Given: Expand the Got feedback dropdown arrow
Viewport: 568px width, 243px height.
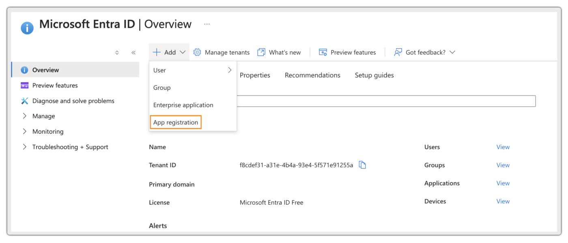Looking at the screenshot, I should point(452,52).
